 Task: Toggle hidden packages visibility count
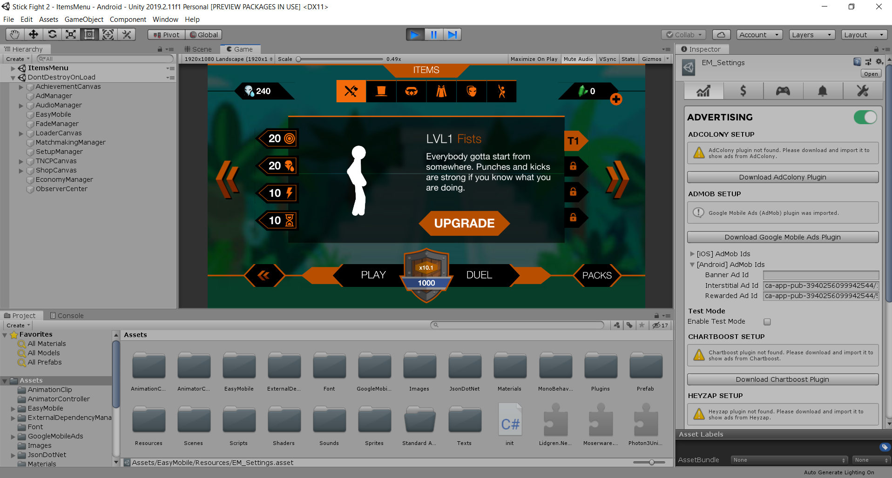pyautogui.click(x=660, y=325)
